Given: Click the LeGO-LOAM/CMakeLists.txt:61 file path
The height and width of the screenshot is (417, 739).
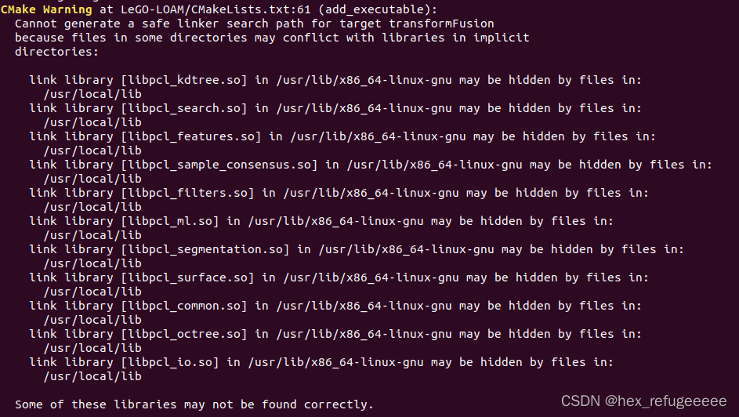Looking at the screenshot, I should (x=216, y=9).
